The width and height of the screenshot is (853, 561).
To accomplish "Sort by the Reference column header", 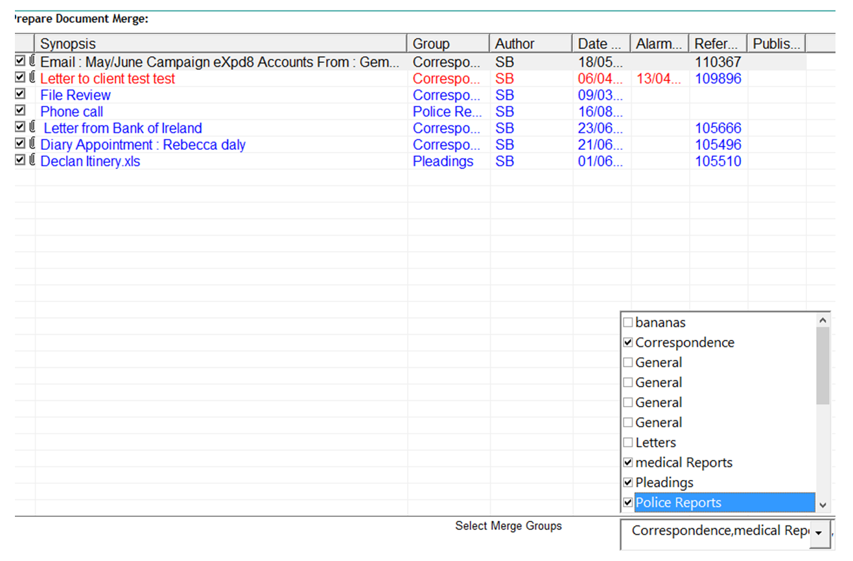I will [x=718, y=43].
